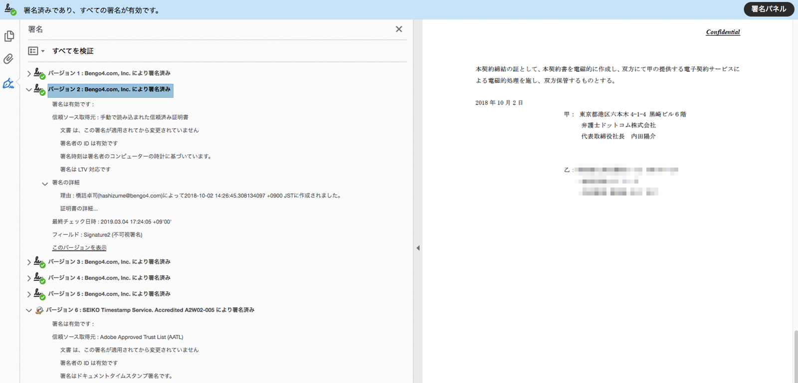Click 代表取締役社長 内田陽介 in document
The image size is (798, 383).
pyautogui.click(x=618, y=136)
